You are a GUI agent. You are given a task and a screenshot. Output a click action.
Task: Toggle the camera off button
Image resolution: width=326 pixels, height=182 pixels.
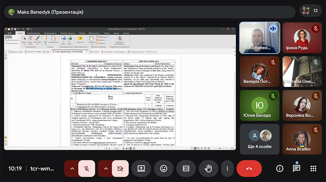(120, 169)
